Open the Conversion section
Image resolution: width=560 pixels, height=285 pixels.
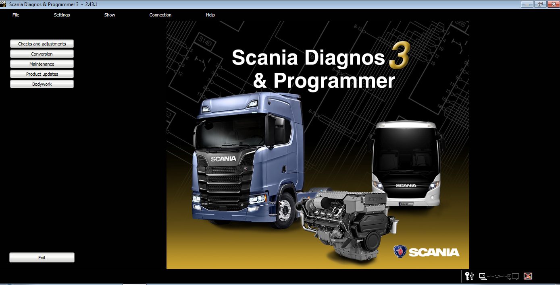pyautogui.click(x=42, y=54)
